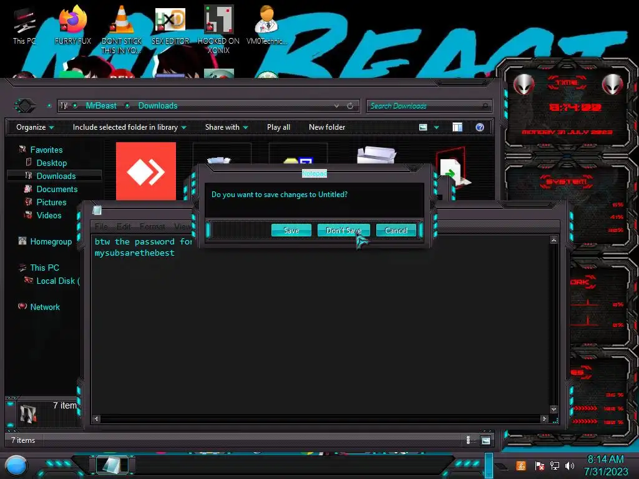The width and height of the screenshot is (639, 479).
Task: Expand the Share with dropdown
Action: (227, 127)
